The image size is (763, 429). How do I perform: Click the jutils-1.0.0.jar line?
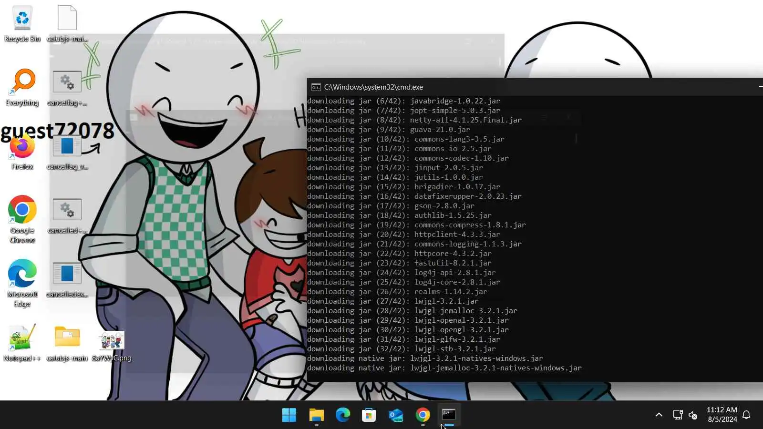coord(395,177)
